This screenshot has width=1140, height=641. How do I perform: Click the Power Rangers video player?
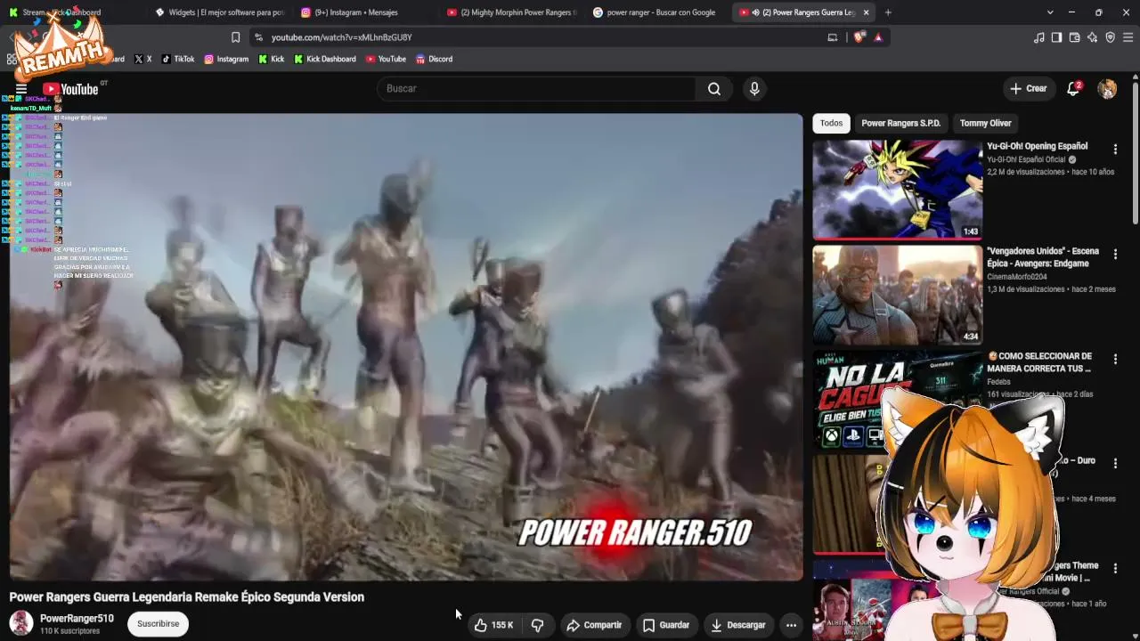(x=406, y=347)
